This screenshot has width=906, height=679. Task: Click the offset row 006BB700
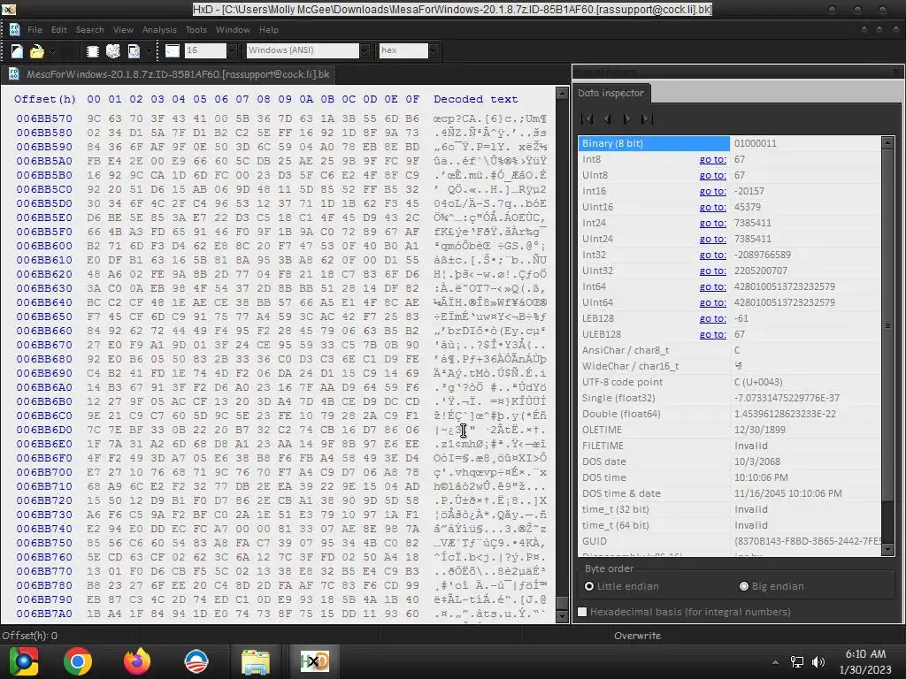click(44, 472)
